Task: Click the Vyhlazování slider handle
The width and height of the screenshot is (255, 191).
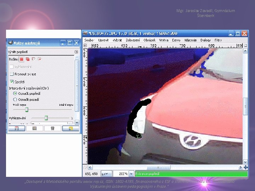Action: tap(46, 118)
